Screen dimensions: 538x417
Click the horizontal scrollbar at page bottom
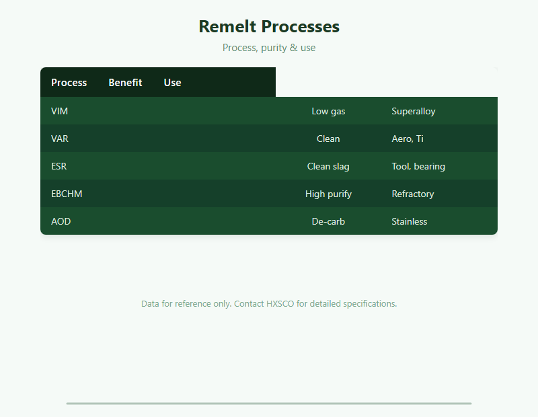[269, 404]
